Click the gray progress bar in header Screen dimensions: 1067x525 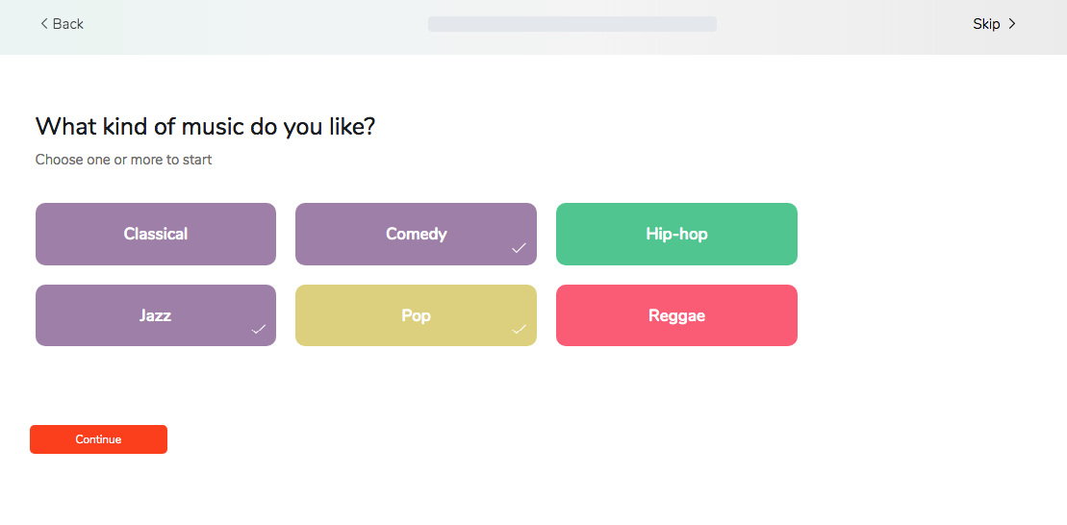(572, 24)
